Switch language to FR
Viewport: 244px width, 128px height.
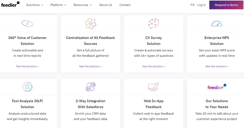pos(192,5)
